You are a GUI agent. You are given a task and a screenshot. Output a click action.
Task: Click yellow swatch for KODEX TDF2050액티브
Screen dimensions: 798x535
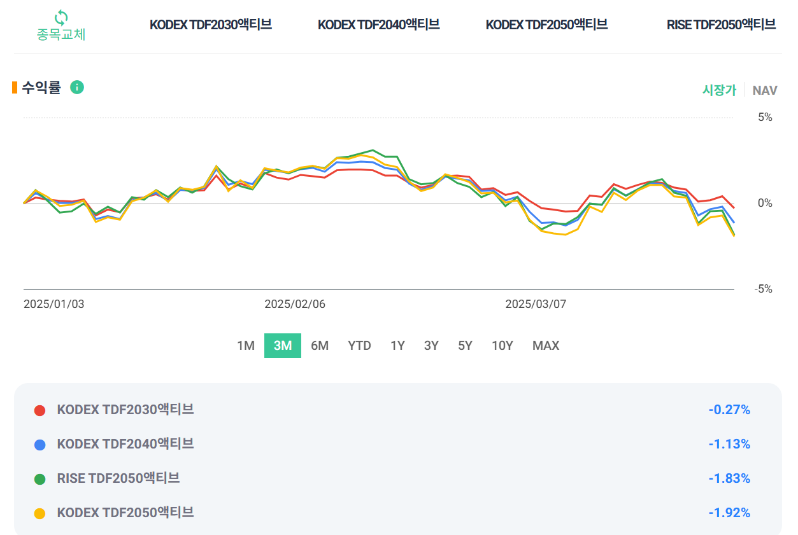click(39, 513)
